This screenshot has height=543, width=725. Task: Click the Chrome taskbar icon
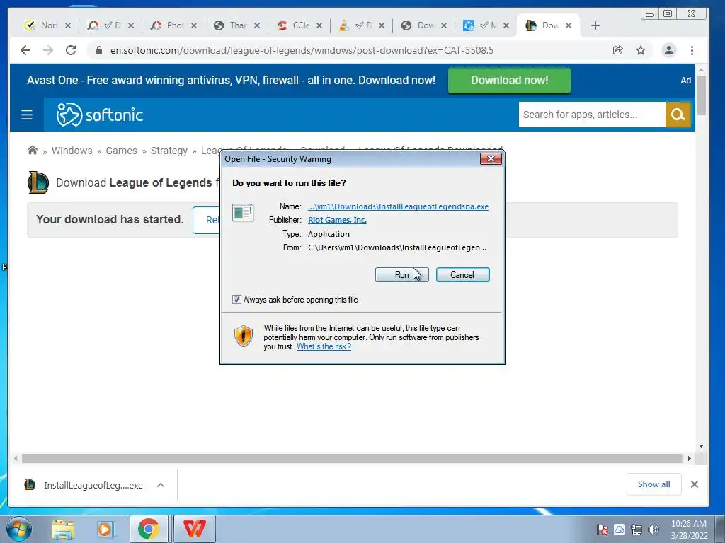coord(149,529)
